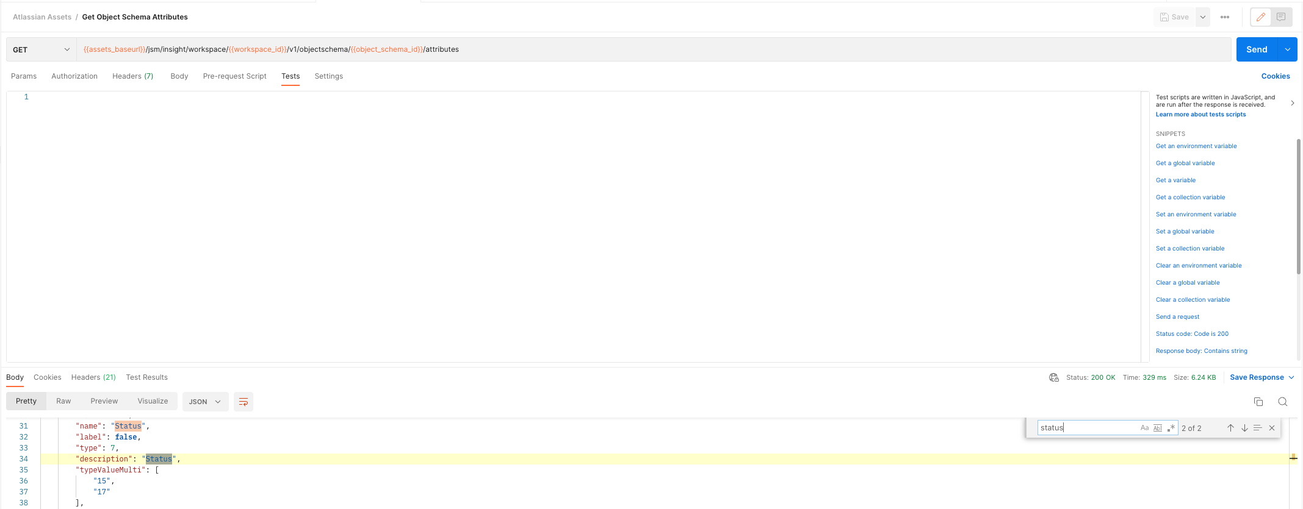Expand the Send button dropdown arrow
The image size is (1303, 509).
(x=1287, y=49)
